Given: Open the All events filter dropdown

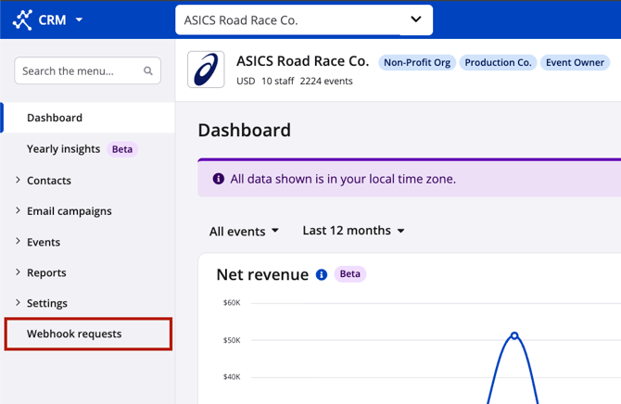Looking at the screenshot, I should pos(244,232).
